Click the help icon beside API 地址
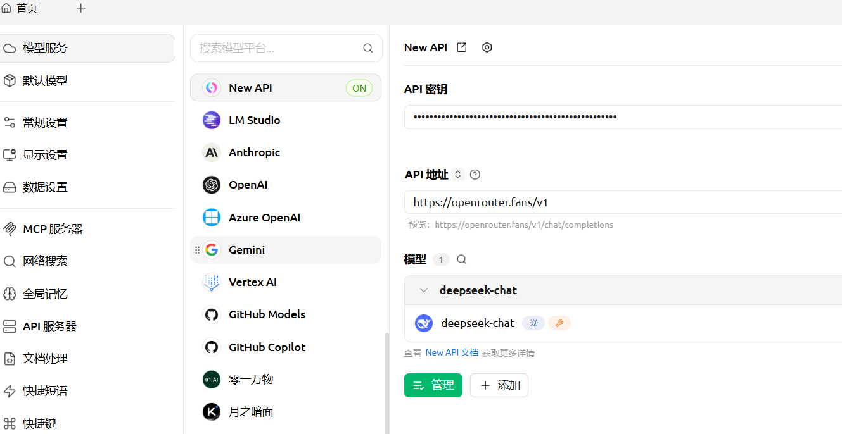 (475, 175)
